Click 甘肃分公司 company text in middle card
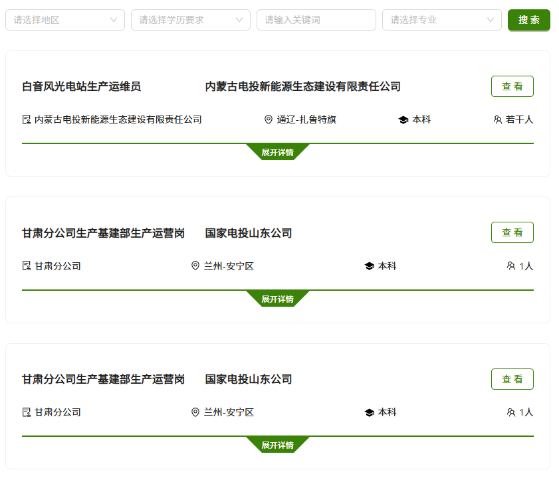Image resolution: width=559 pixels, height=478 pixels. tap(58, 266)
